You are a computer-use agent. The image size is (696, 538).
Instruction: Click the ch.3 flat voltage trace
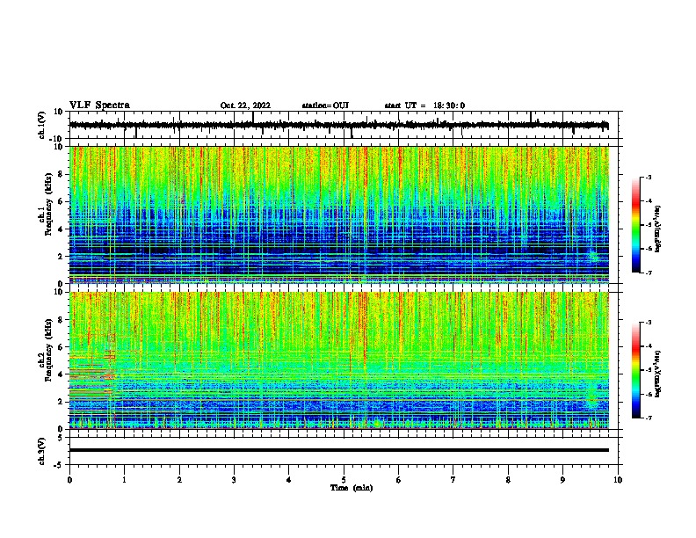[x=339, y=450]
